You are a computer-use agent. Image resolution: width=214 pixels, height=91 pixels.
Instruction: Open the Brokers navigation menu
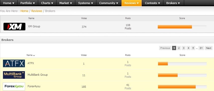(x=173, y=3)
